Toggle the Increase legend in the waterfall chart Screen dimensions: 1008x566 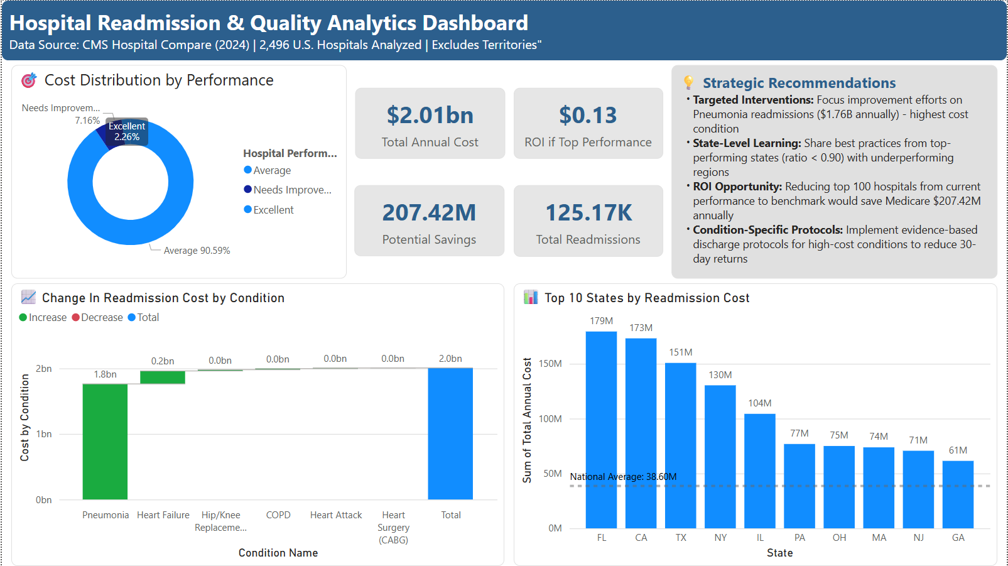pyautogui.click(x=42, y=317)
